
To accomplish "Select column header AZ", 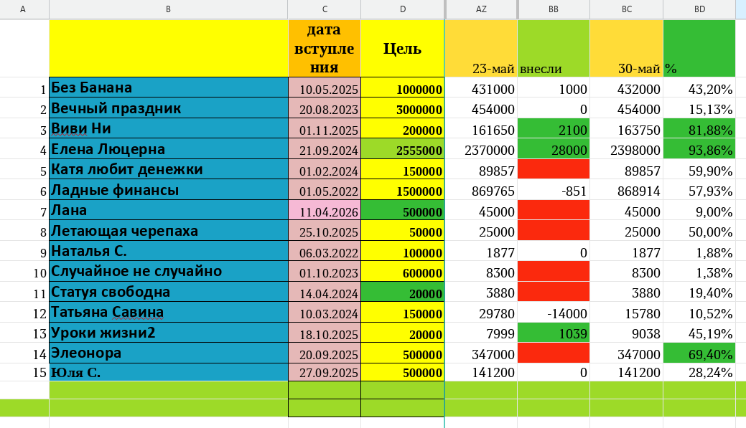I will click(481, 9).
